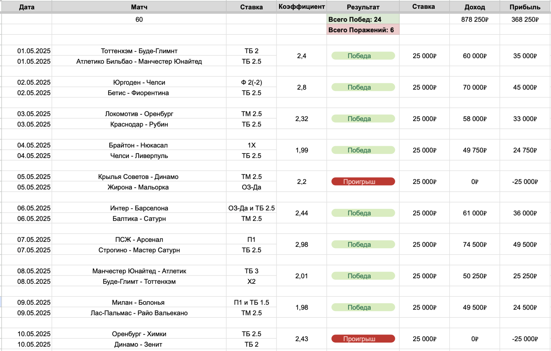
Task: Click the Коэффициент header cell
Action: click(x=302, y=7)
